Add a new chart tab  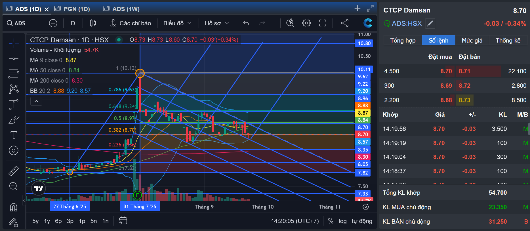tap(357, 9)
